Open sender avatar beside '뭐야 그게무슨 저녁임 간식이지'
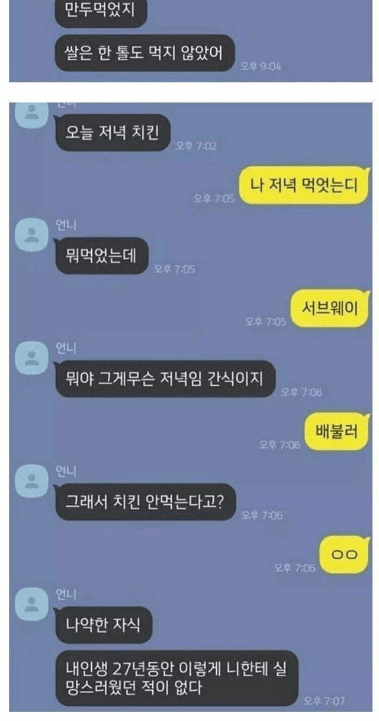Screen dimensions: 379x721 point(30,357)
